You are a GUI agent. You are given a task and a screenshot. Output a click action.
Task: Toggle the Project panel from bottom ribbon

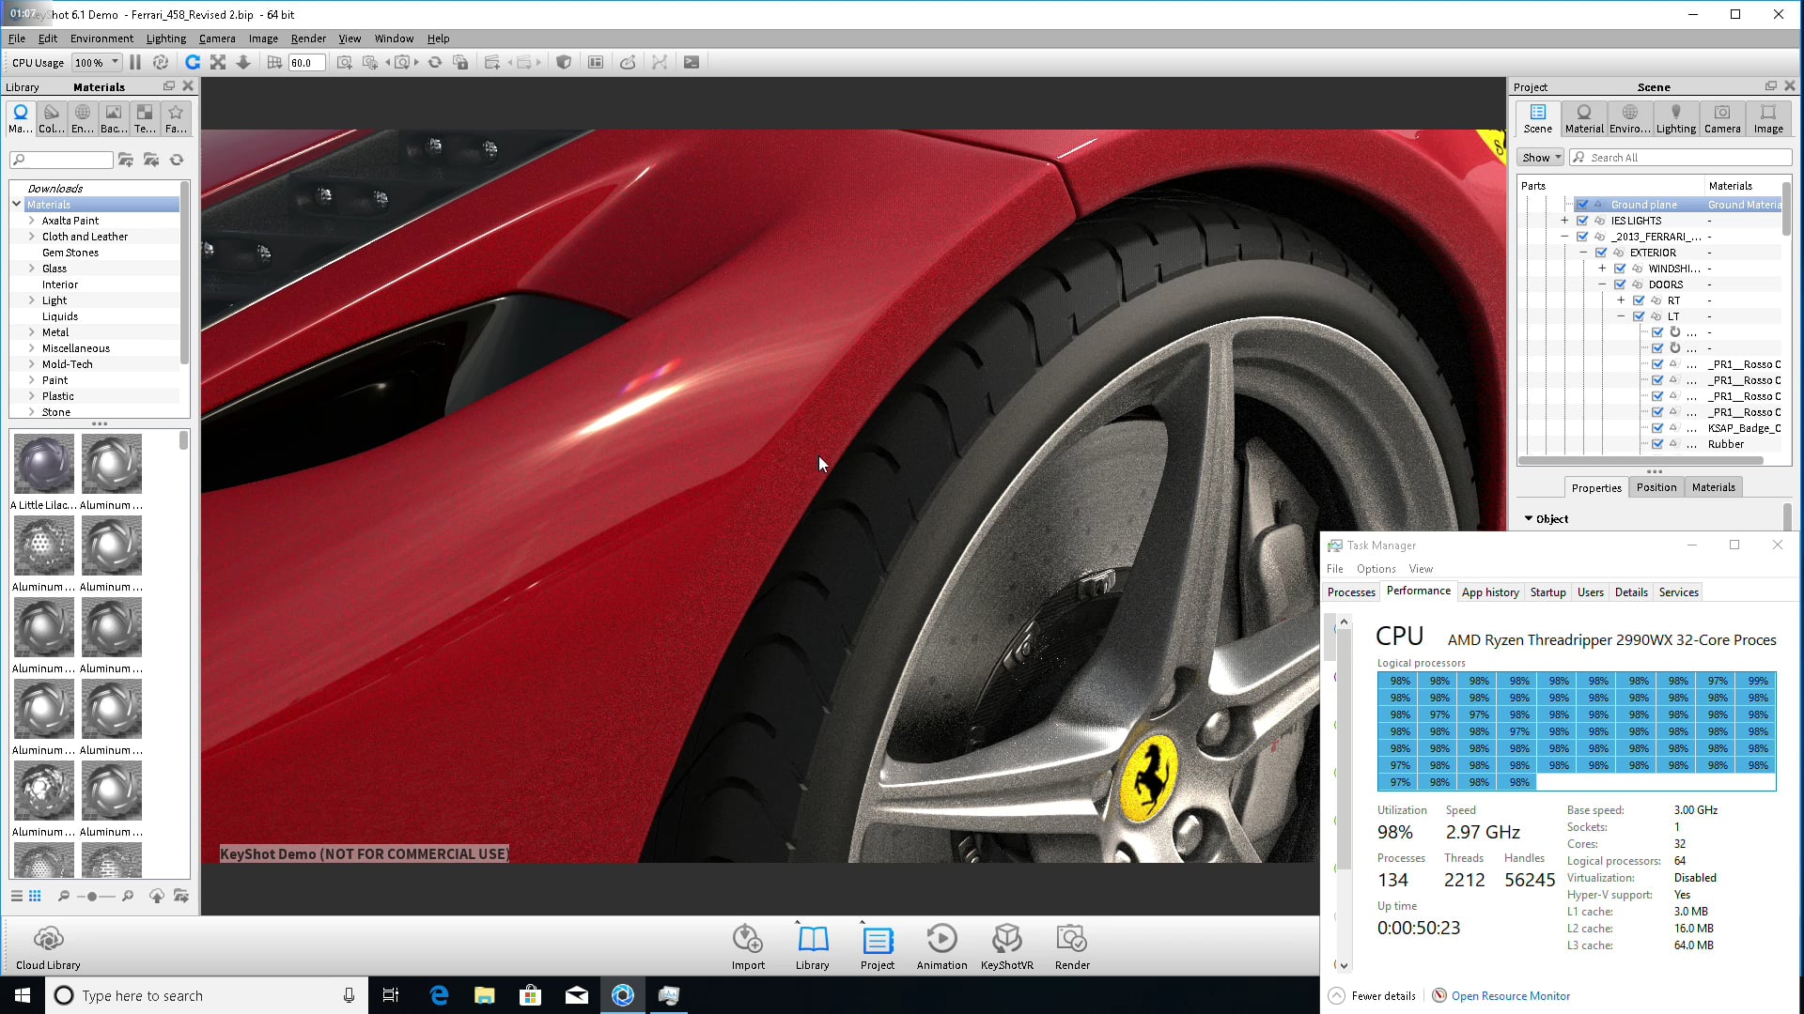(878, 947)
